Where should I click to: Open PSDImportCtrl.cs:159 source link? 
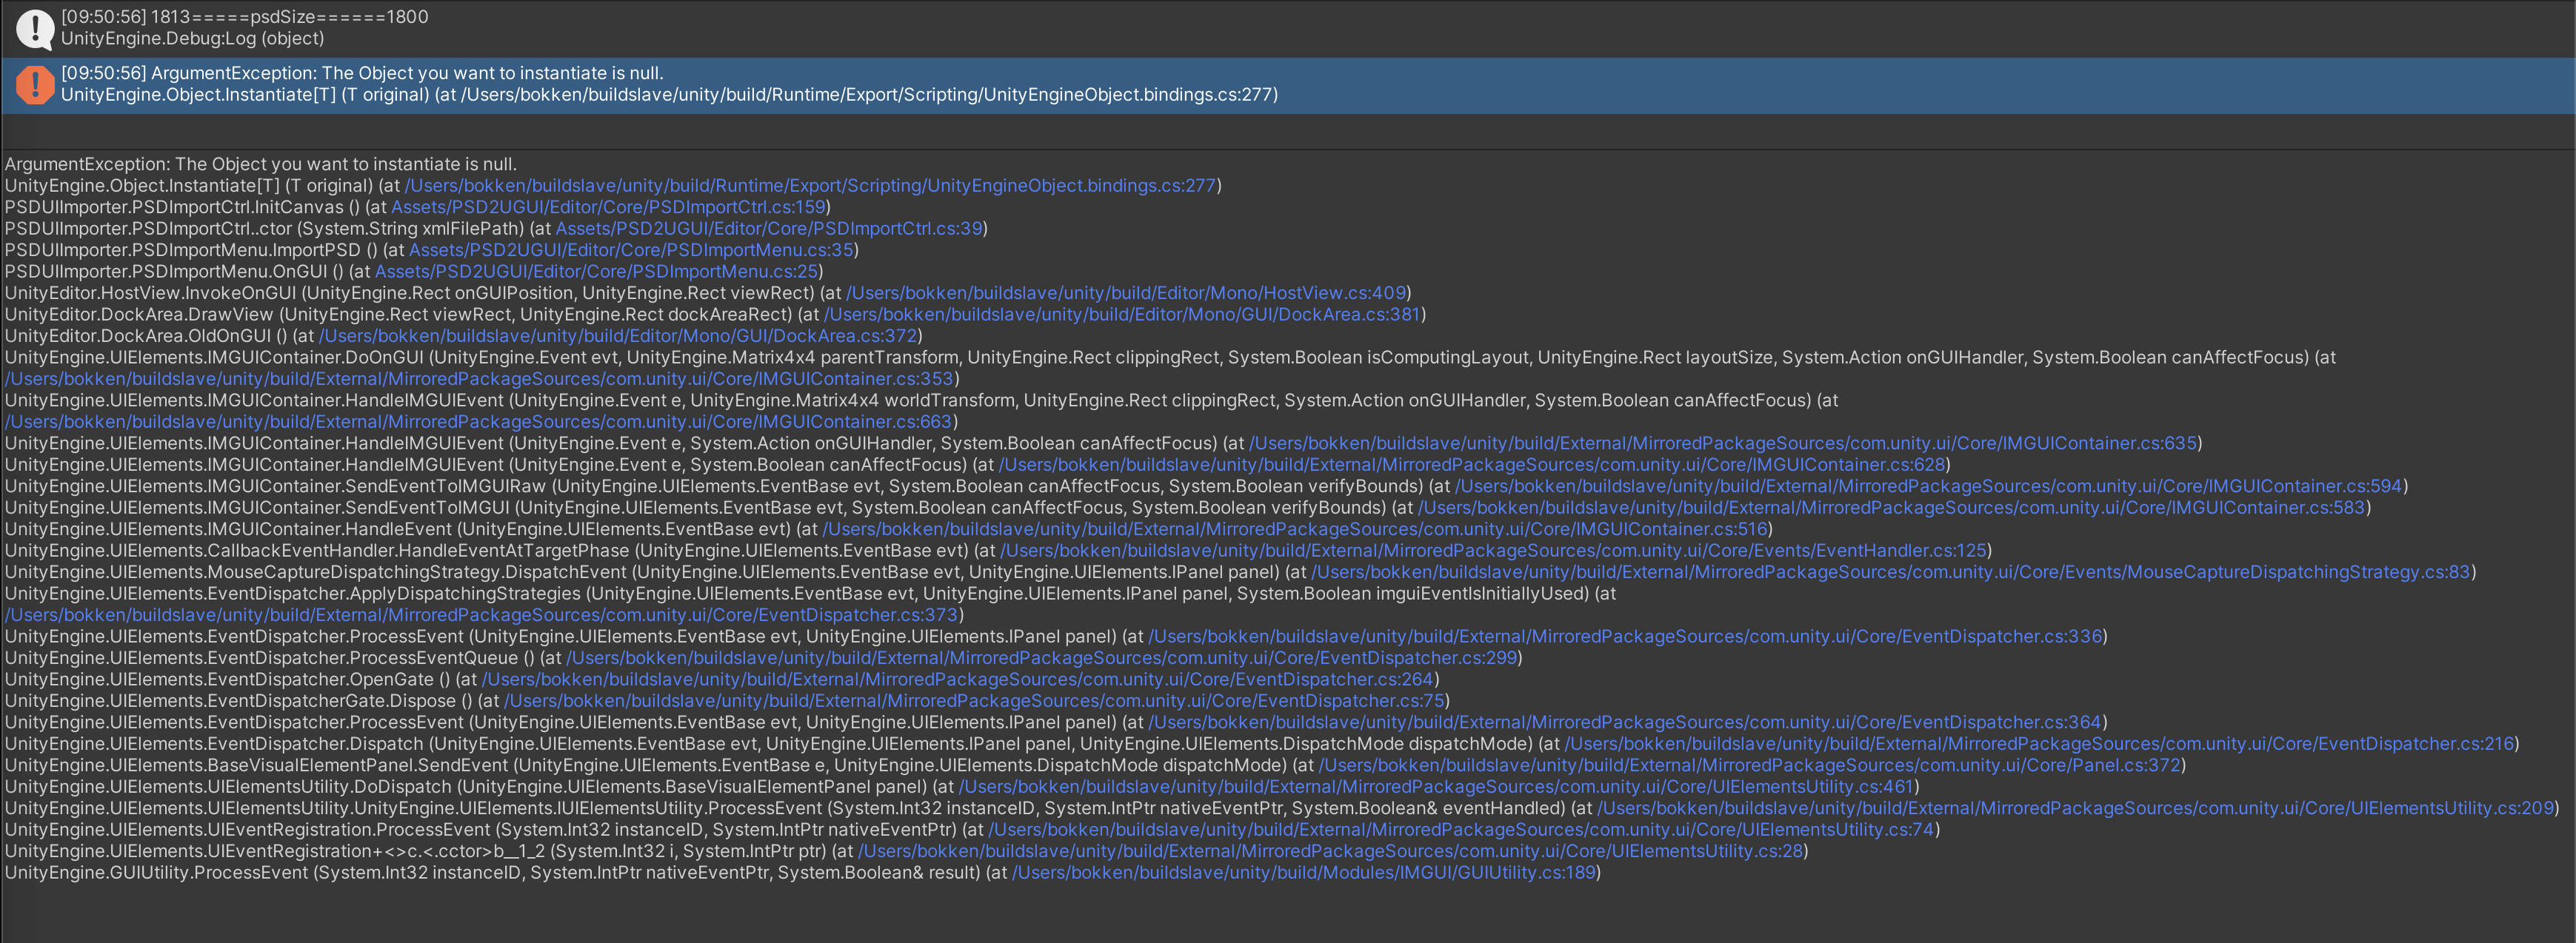coord(608,207)
